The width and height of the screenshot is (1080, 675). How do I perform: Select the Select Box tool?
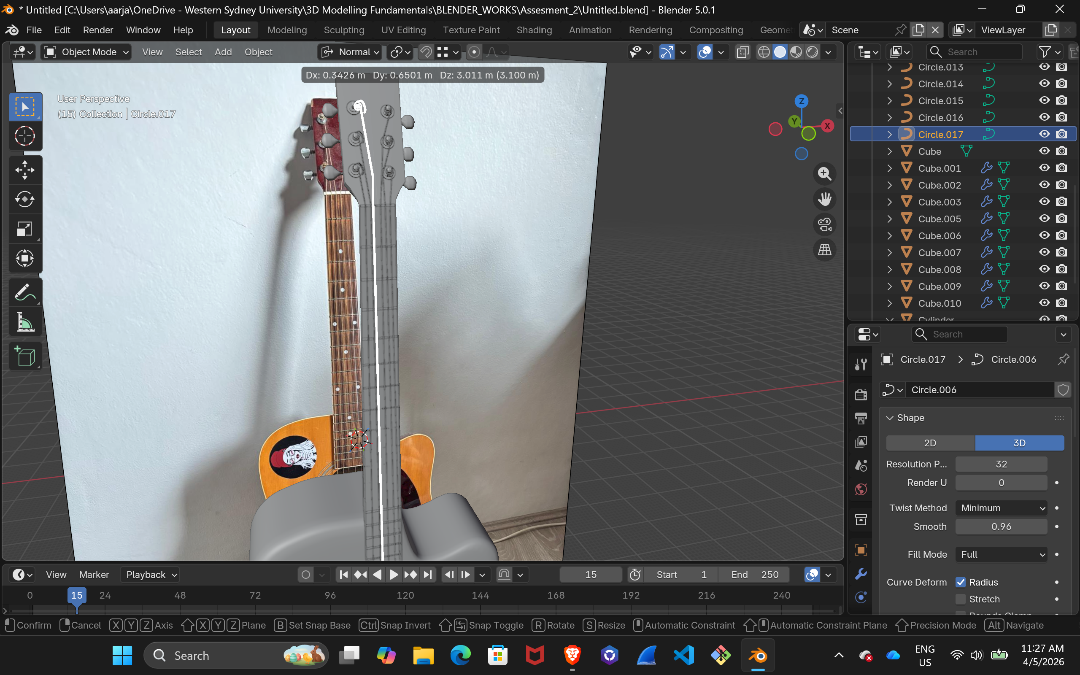pyautogui.click(x=25, y=107)
